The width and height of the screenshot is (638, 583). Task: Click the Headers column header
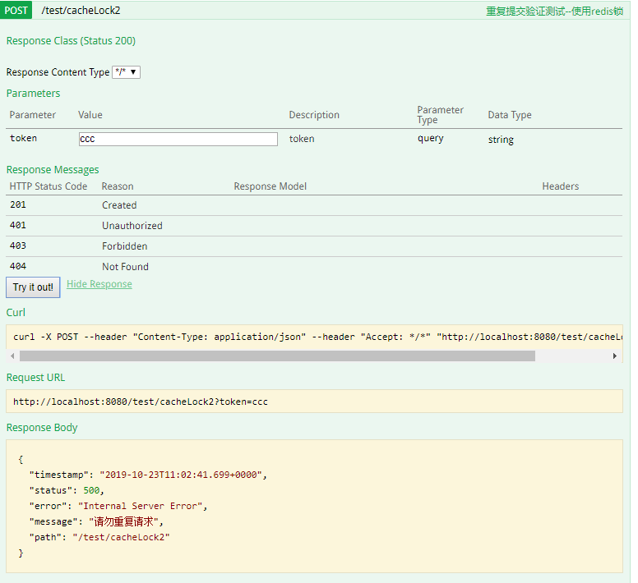560,186
